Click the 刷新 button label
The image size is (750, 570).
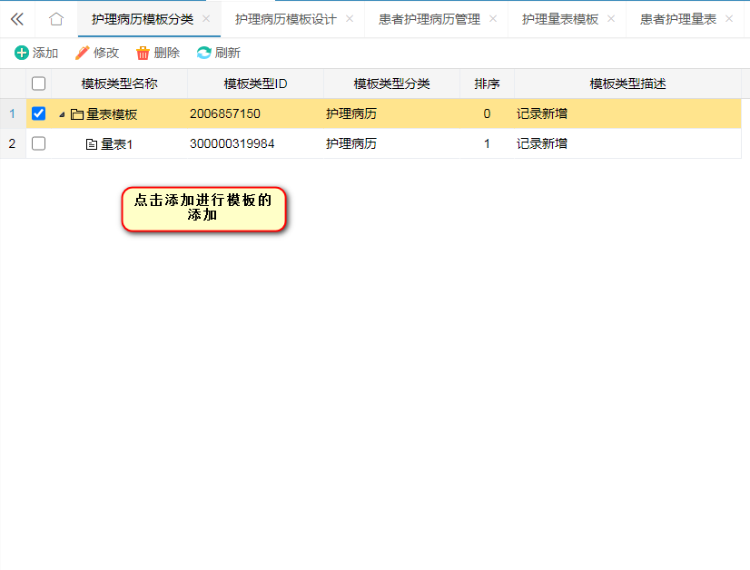pos(228,53)
